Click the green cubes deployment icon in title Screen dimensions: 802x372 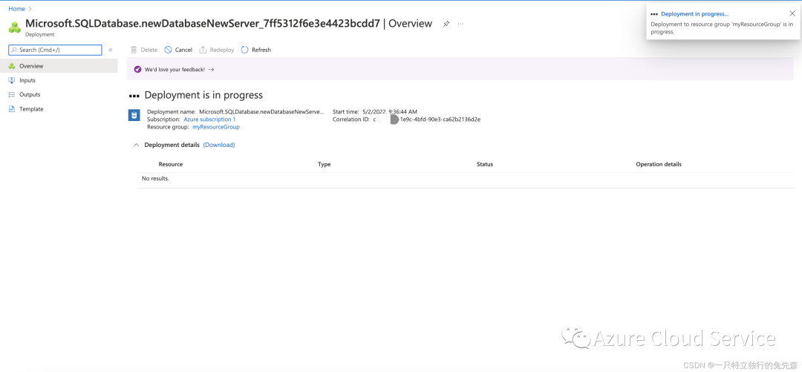coord(15,27)
